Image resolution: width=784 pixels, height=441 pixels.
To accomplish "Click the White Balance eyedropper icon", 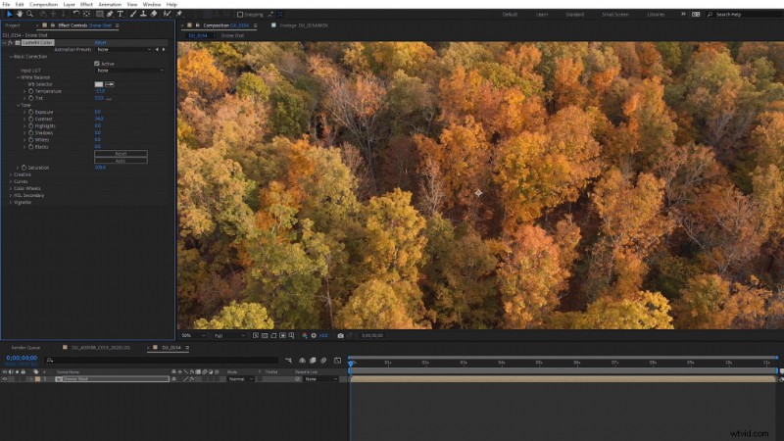I will pos(110,84).
